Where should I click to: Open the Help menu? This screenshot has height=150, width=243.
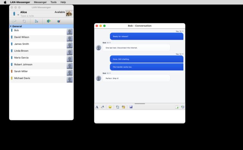63,2
